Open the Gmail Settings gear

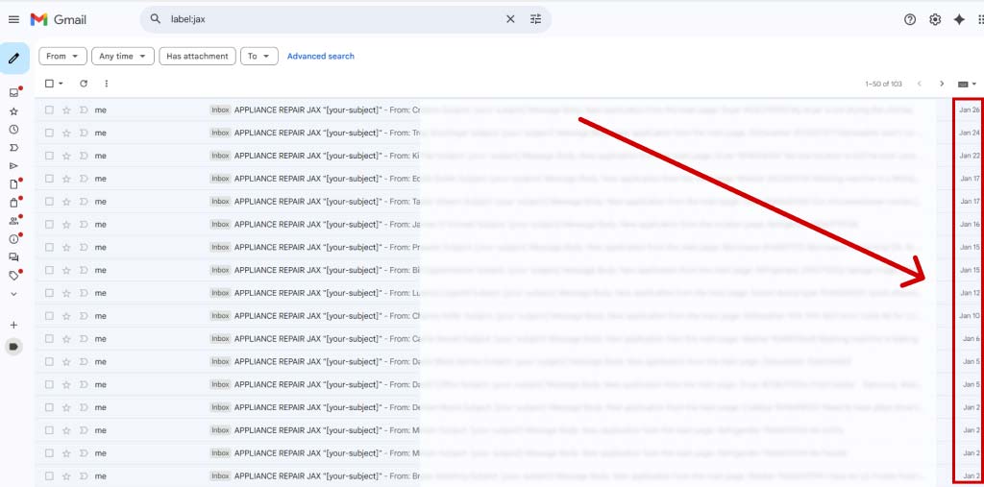pyautogui.click(x=934, y=19)
